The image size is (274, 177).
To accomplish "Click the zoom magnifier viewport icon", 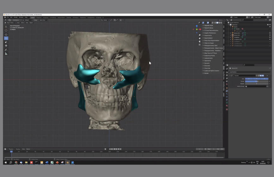I will coord(199,35).
